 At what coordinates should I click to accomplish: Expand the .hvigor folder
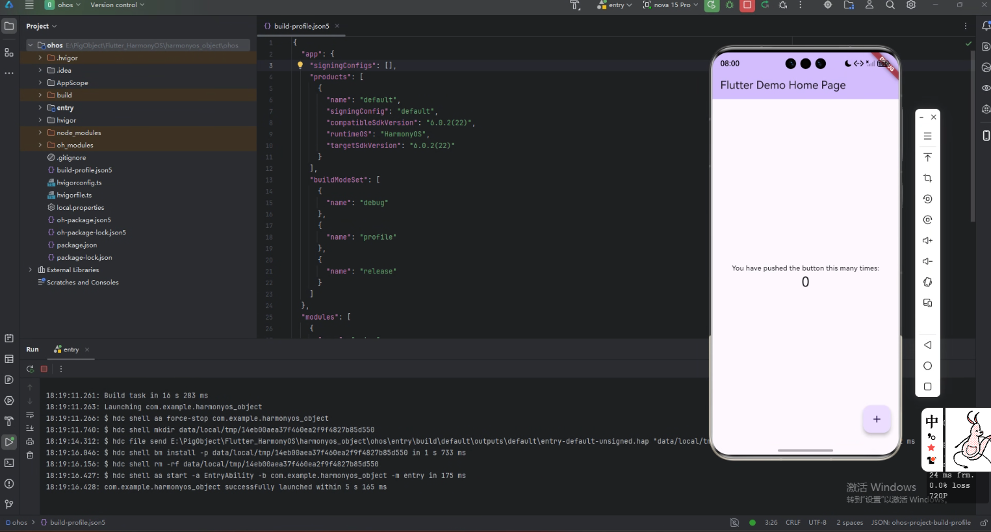click(40, 58)
